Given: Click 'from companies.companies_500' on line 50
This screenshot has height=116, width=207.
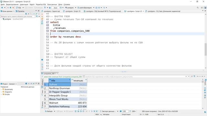Looking at the screenshot, I should (x=70, y=31).
